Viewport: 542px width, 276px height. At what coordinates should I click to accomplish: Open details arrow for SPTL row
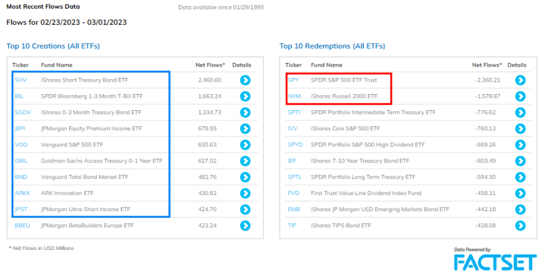pos(520,177)
